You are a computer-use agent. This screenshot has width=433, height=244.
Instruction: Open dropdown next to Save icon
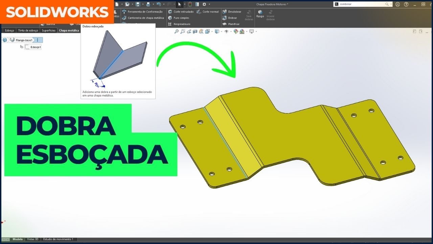click(143, 4)
